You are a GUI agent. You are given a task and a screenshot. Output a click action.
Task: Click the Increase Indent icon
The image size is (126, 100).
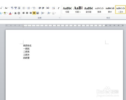pyautogui.click(x=43, y=8)
